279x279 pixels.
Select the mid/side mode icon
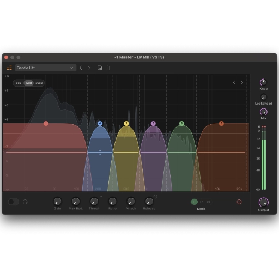coord(208,202)
